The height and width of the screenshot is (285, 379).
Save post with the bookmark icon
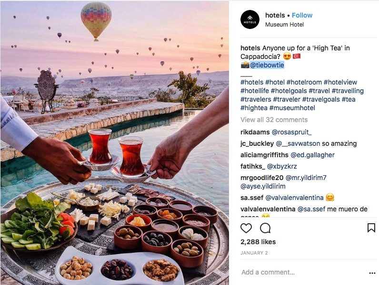click(371, 228)
